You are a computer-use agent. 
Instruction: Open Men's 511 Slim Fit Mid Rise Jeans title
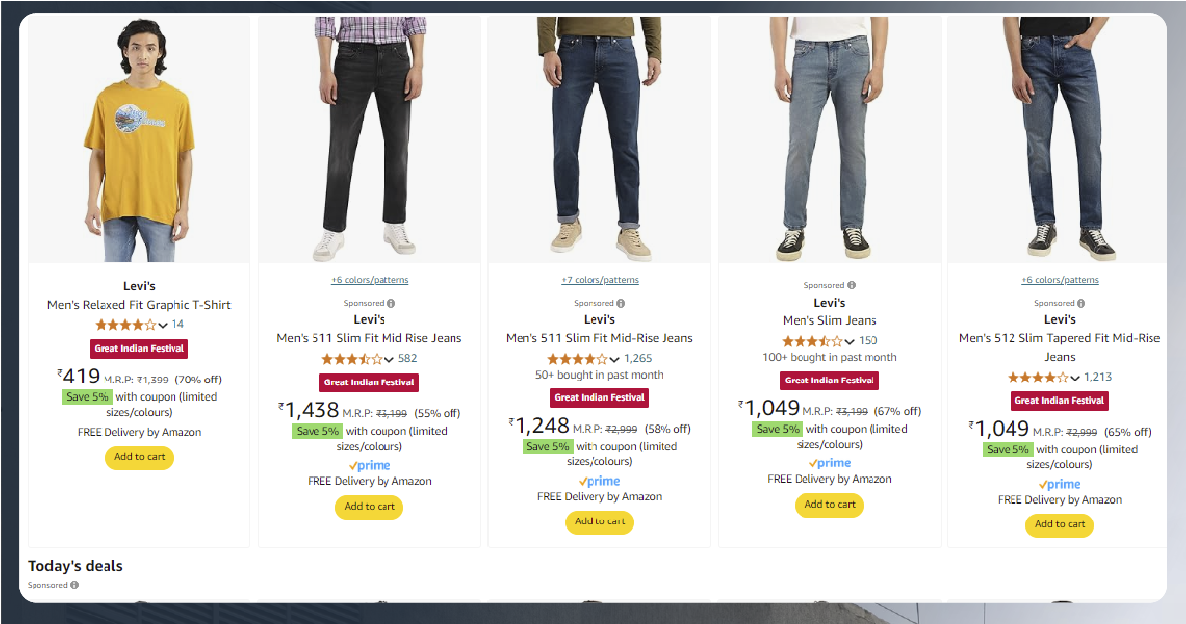pos(369,338)
